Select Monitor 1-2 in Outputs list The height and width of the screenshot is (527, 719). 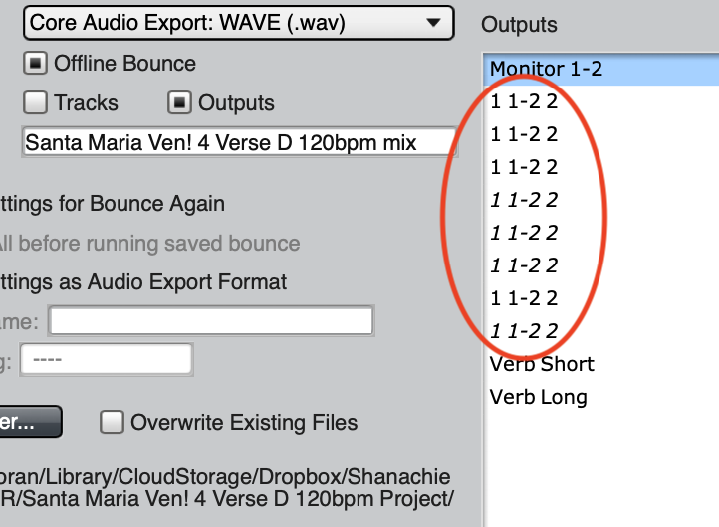pos(546,69)
